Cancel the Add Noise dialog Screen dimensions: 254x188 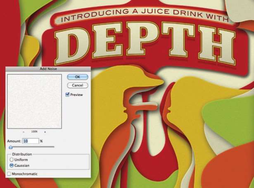(78, 85)
